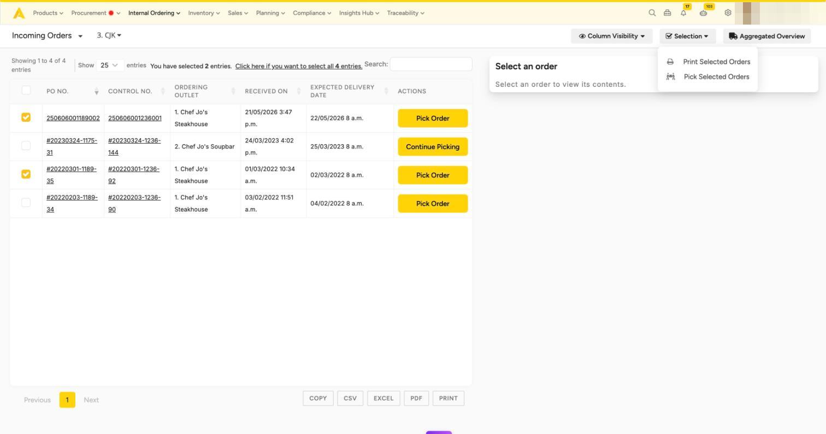
Task: Expand the Products menu
Action: click(48, 13)
